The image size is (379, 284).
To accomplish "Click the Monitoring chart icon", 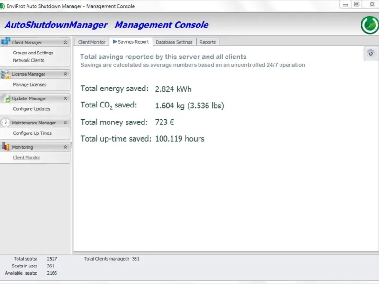I will 6,146.
